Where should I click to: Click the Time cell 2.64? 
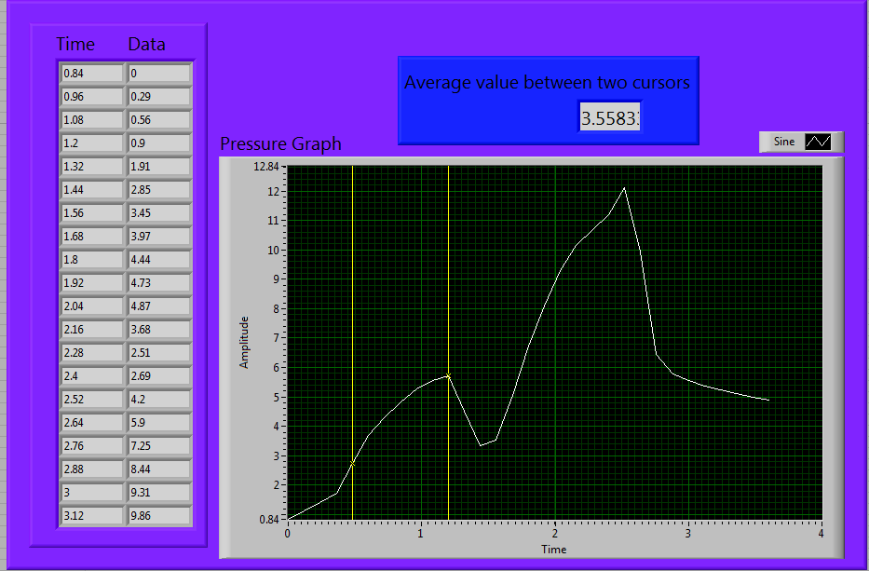(92, 423)
